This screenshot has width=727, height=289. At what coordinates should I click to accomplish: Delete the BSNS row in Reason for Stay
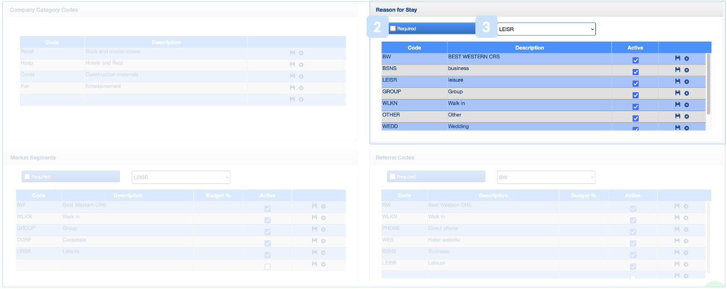click(x=686, y=70)
